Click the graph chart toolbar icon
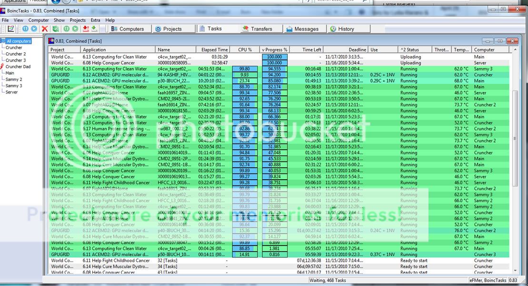Image resolution: width=528 pixels, height=286 pixels. coord(10,29)
